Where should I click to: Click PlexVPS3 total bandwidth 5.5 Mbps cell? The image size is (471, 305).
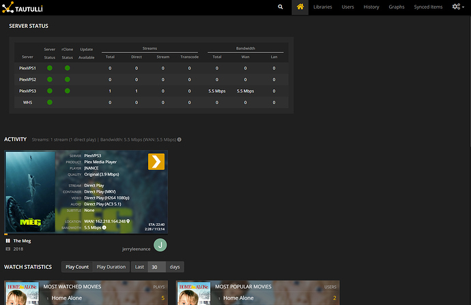[x=217, y=91]
